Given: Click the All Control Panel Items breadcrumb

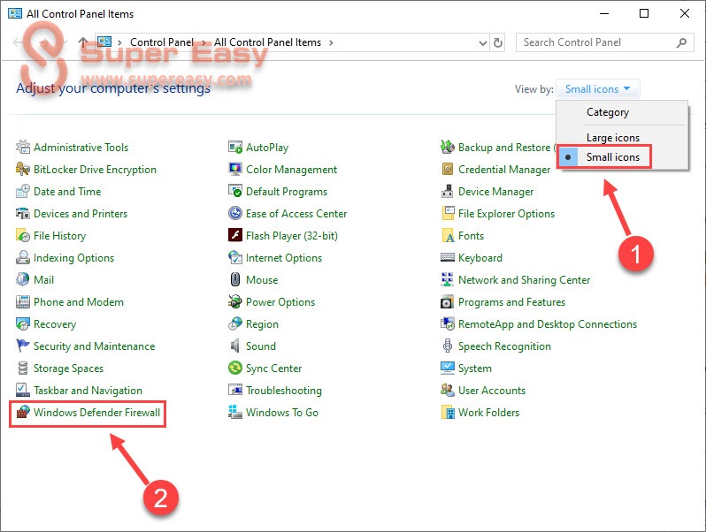Looking at the screenshot, I should click(267, 42).
